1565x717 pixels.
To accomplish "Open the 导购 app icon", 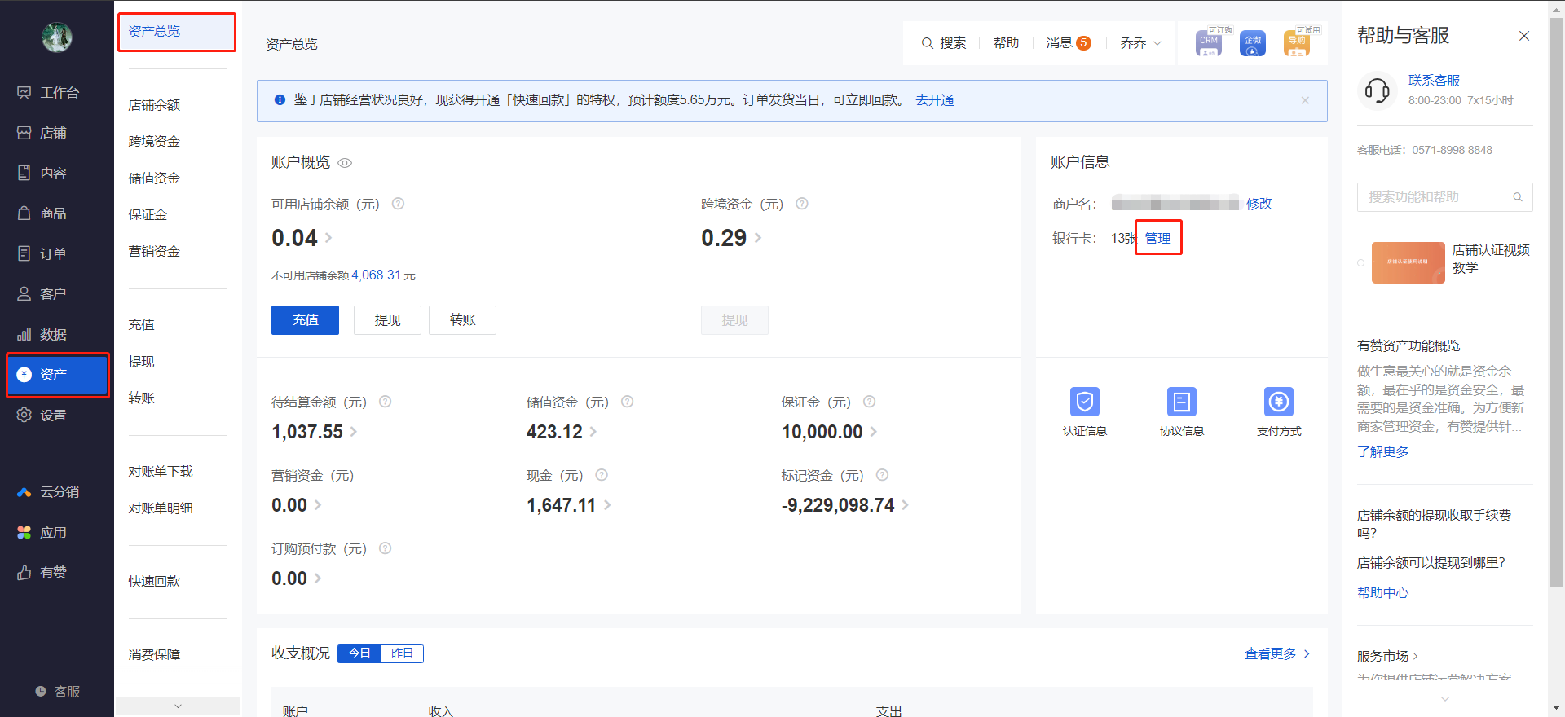I will click(1297, 43).
